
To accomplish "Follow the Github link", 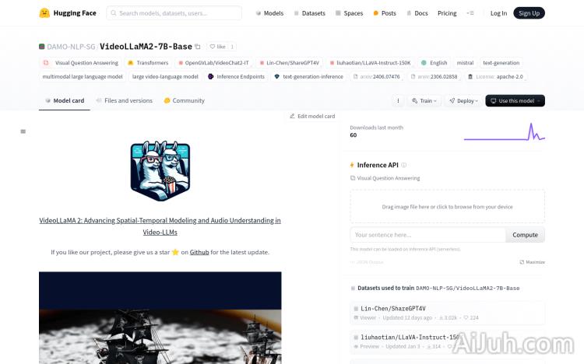I will 199,252.
